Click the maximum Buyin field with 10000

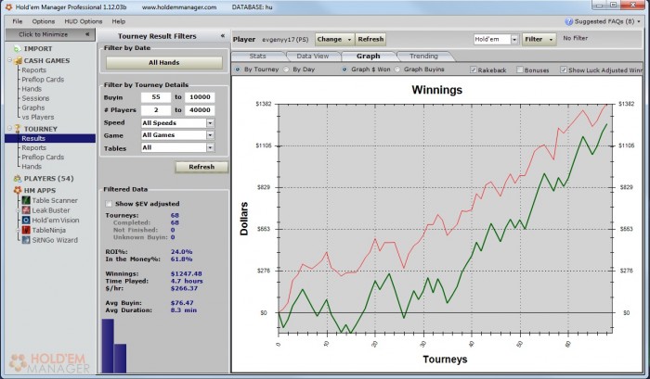[x=200, y=97]
